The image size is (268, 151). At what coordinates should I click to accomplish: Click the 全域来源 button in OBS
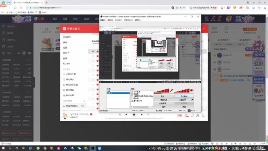164,103
